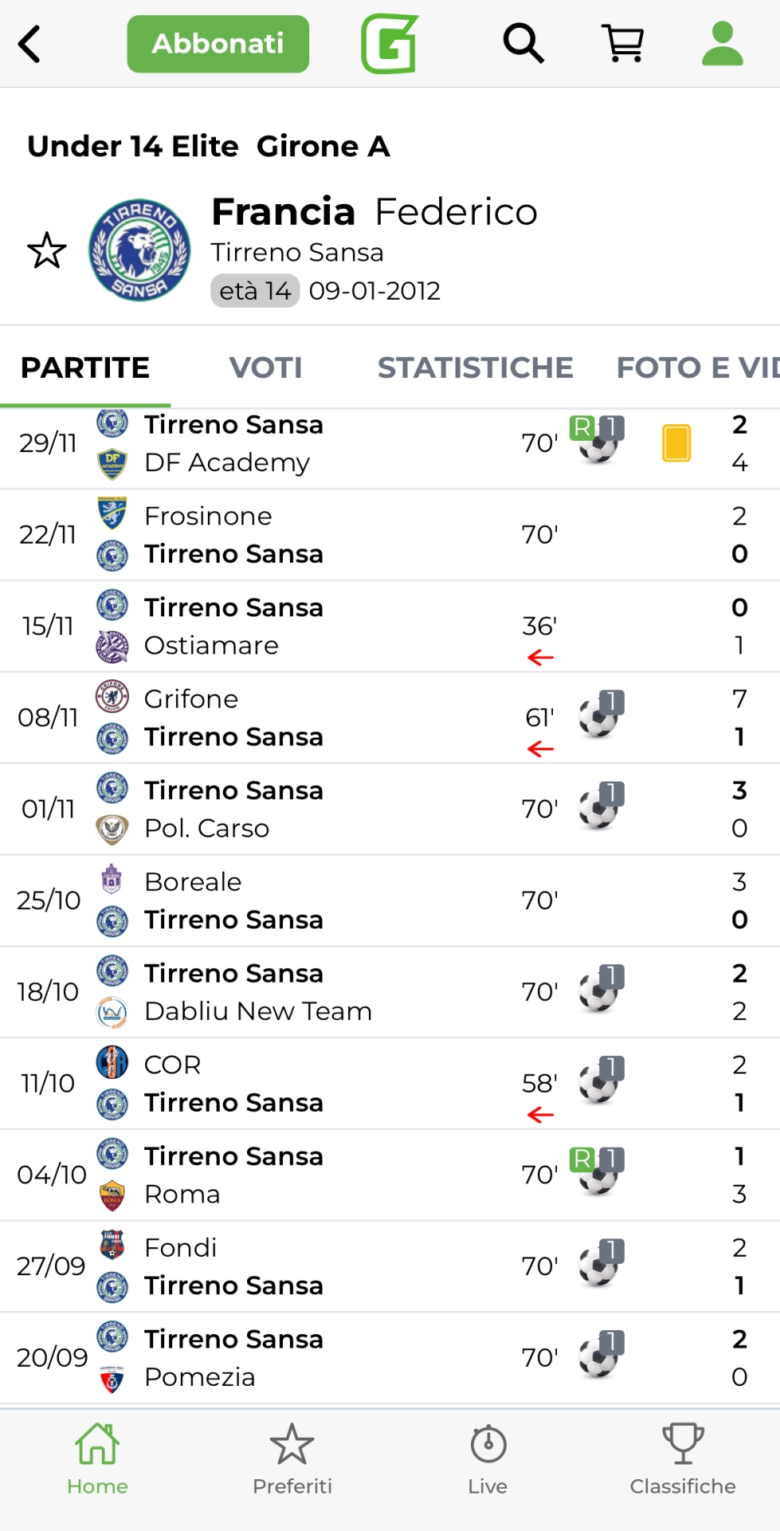Open the user profile icon
The image size is (780, 1531).
(722, 43)
